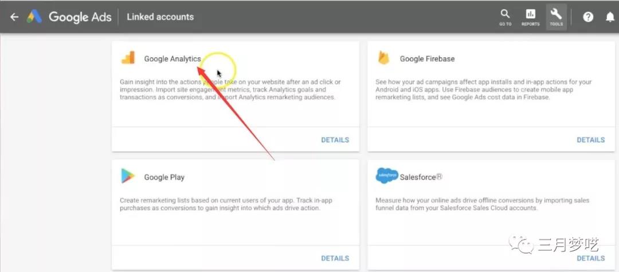Viewport: 619px width, 272px height.
Task: Click the Linked accounts page heading
Action: [160, 17]
